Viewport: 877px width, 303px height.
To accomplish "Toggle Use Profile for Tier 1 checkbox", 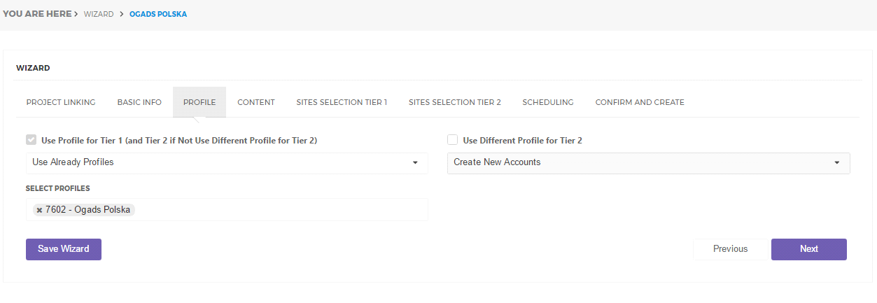I will [31, 140].
